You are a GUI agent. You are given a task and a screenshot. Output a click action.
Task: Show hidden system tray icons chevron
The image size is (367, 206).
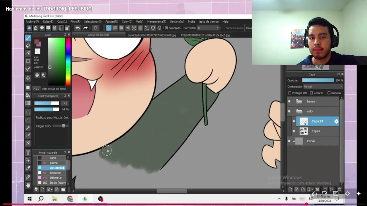[x=279, y=199]
